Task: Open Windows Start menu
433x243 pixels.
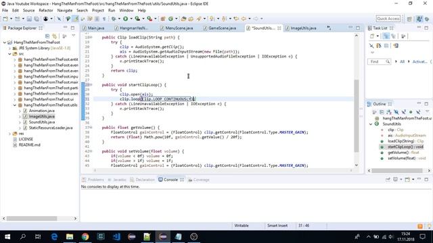Action: (x=7, y=236)
